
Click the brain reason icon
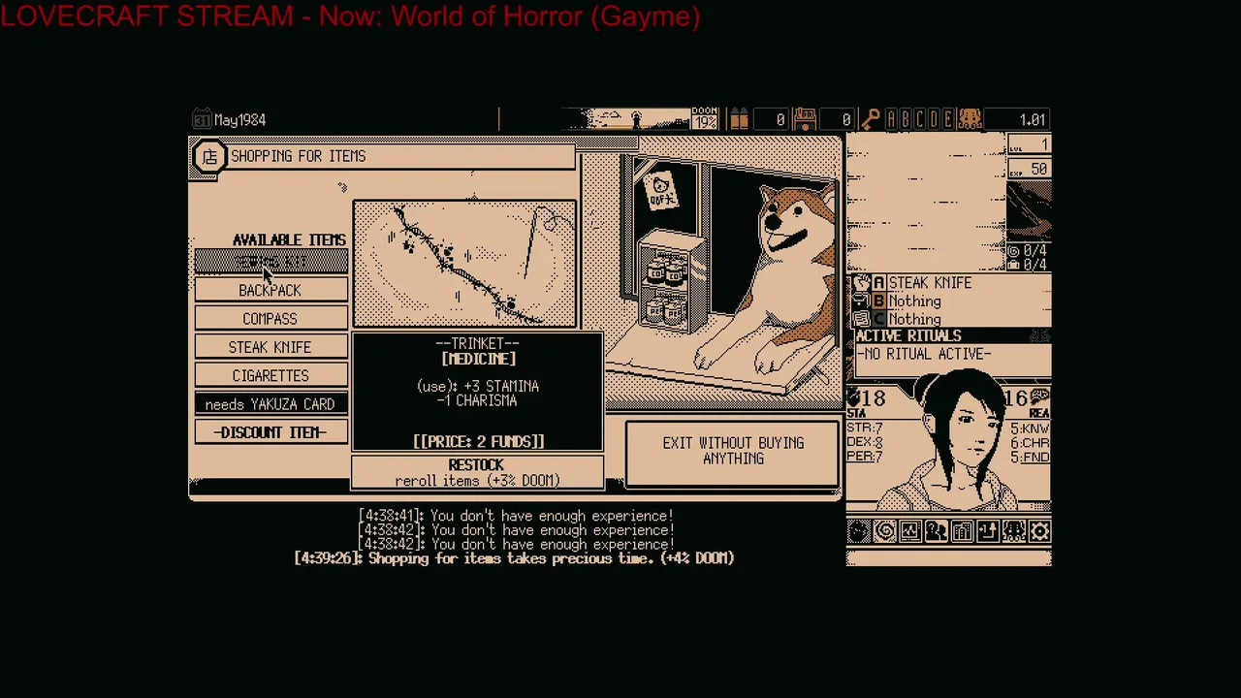(x=1041, y=397)
